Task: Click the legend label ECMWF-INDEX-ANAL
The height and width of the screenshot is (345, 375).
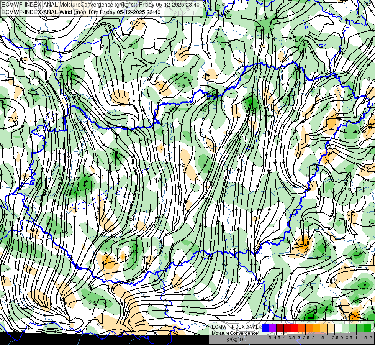Action: 235,327
